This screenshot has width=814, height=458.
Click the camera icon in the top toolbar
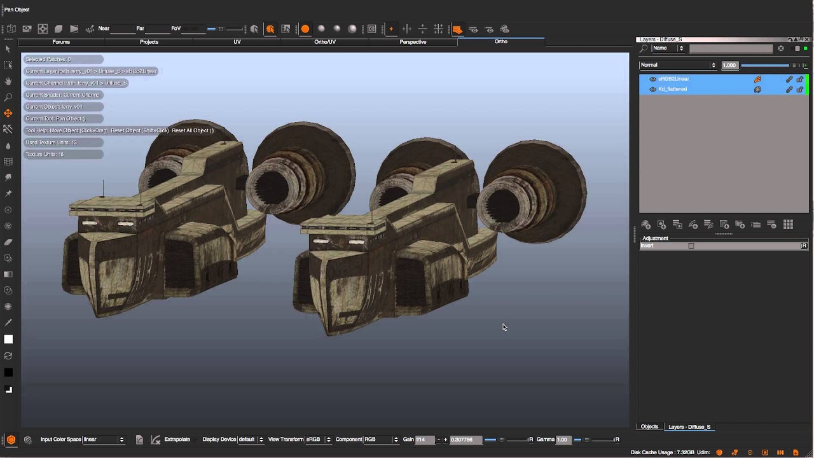(27, 29)
